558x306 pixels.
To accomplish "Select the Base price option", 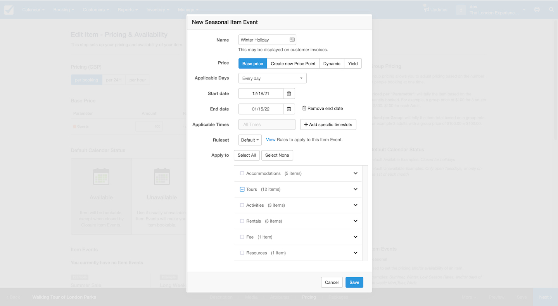I will coord(253,64).
